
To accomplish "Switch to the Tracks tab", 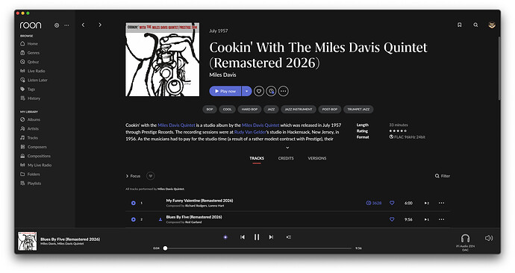I will pyautogui.click(x=257, y=158).
